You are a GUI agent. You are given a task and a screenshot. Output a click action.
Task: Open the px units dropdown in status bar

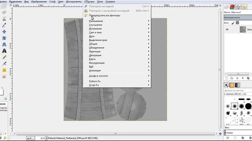coord(30,138)
